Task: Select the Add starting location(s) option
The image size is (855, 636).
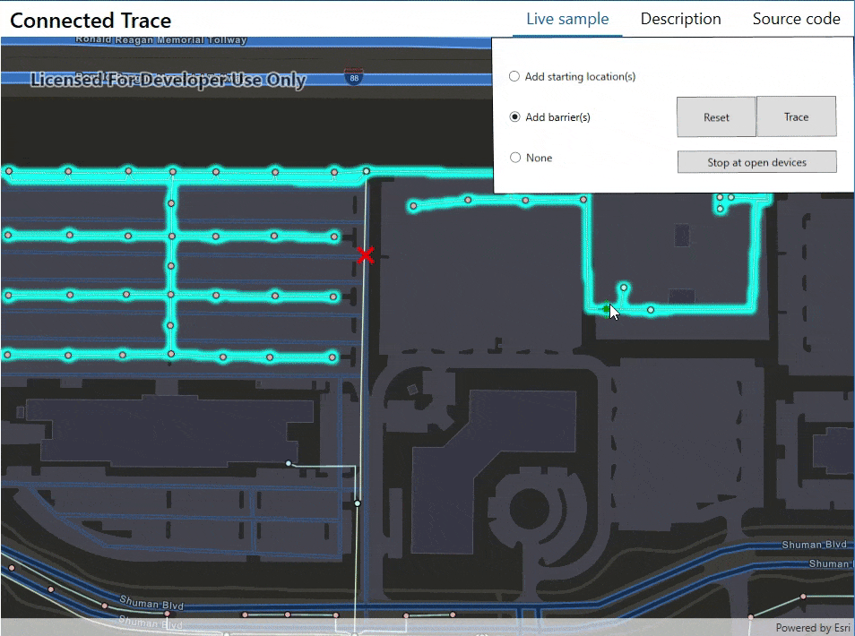Action: coord(514,76)
